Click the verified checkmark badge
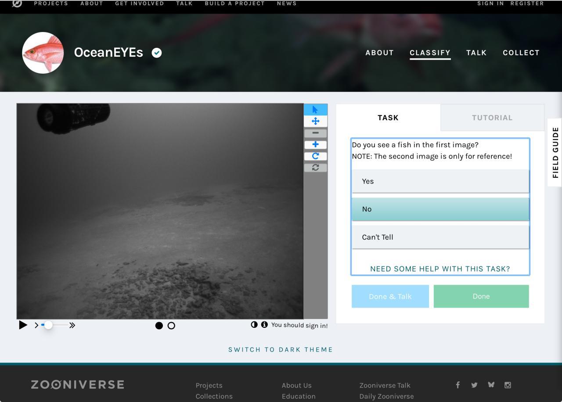562x402 pixels. point(157,53)
